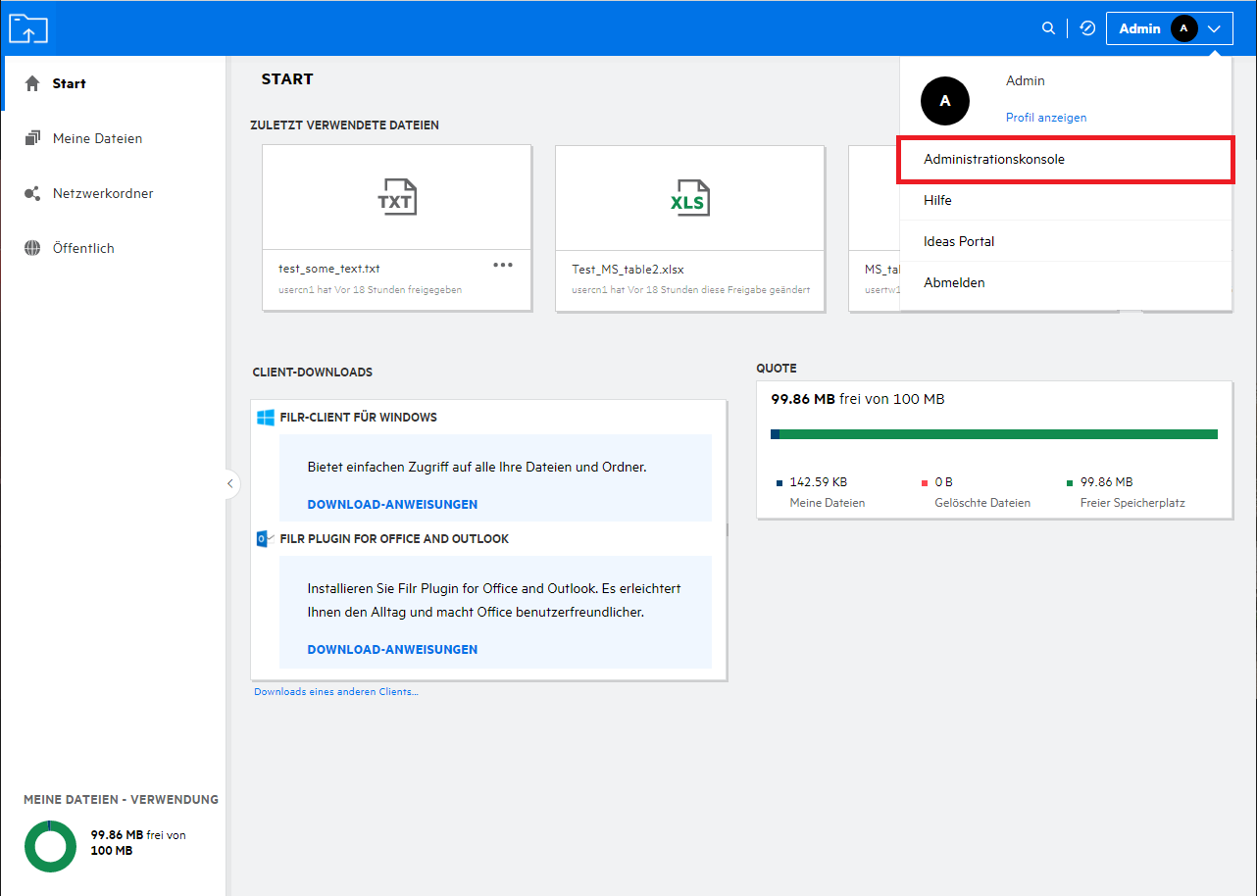1257x896 pixels.
Task: Open Downloads eines anderen Clients link
Action: point(335,691)
